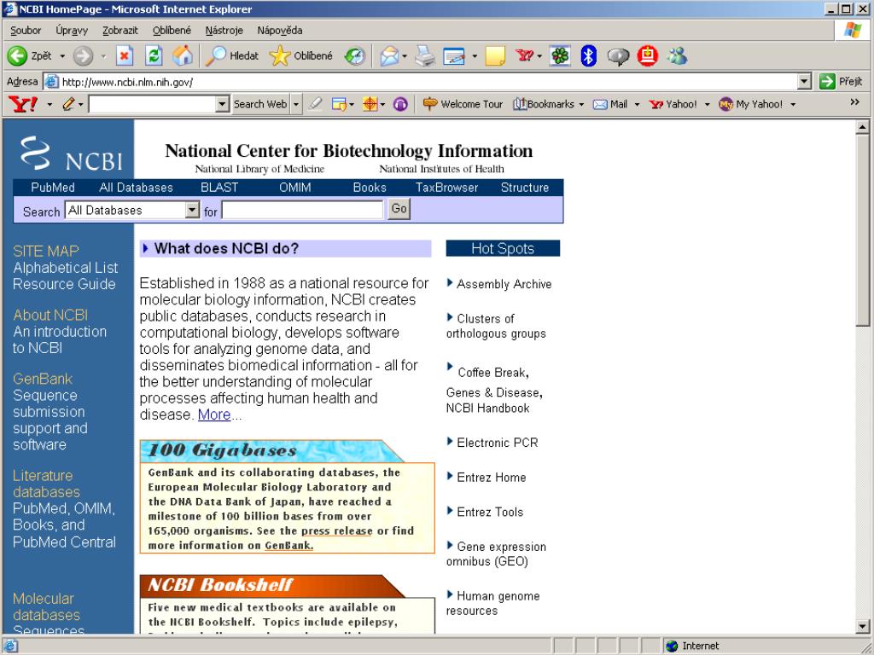Screen dimensions: 874x655
Task: Open the Hledat search magnifier
Action: point(215,55)
